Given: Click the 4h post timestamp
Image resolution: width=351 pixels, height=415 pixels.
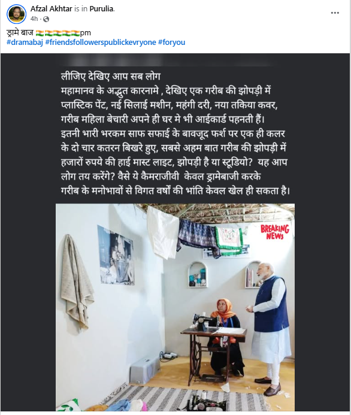Looking at the screenshot, I should click(x=34, y=19).
